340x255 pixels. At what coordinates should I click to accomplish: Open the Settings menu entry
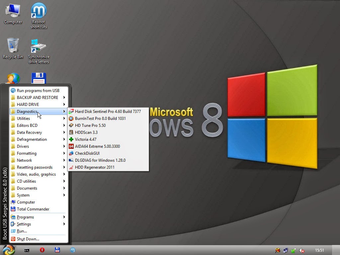(39, 224)
